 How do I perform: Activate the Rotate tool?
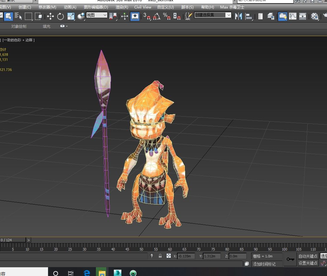click(x=60, y=16)
